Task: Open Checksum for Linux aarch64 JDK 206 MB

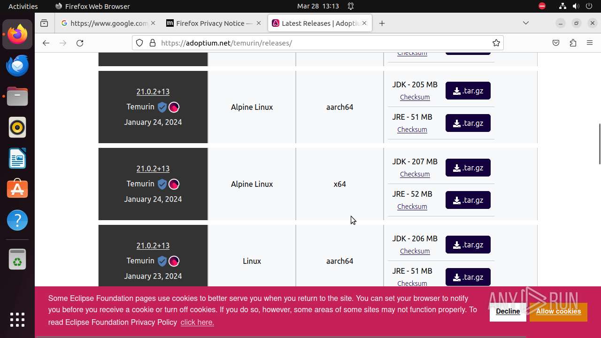Action: pos(415,251)
